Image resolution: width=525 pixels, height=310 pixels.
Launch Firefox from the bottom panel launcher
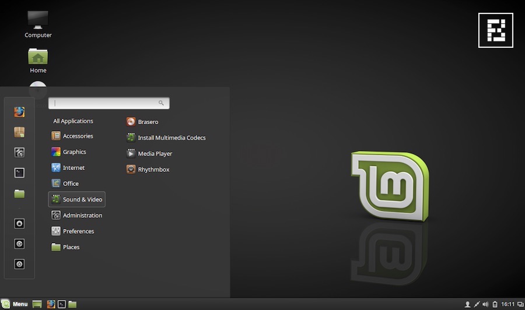coord(51,304)
